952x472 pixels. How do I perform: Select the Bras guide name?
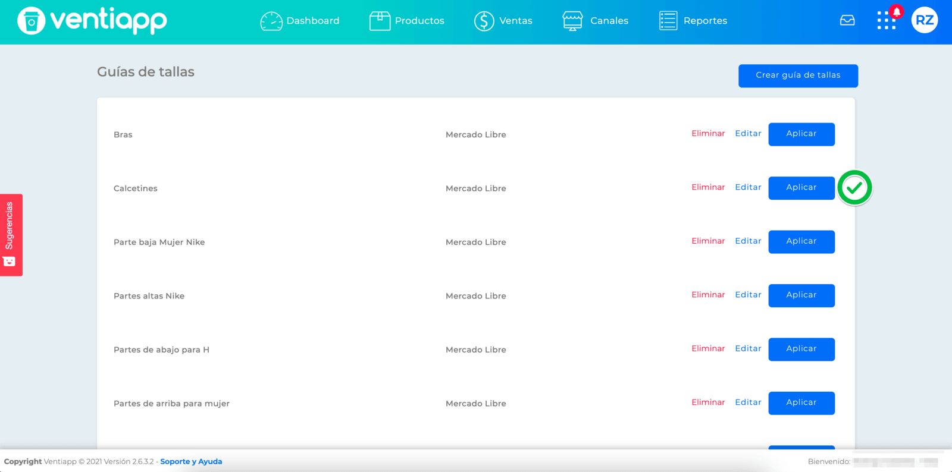pyautogui.click(x=123, y=135)
